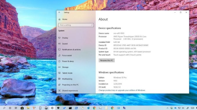Viewport: 197px width, 110px height.
Task: Select Tablet mode in the sidebar
Action: [x=67, y=73]
